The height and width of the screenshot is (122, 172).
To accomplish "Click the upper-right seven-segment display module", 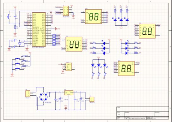I will click(147, 31).
